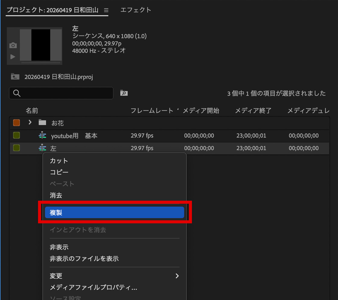Click the お花 folder icon
This screenshot has width=338, height=300.
click(x=42, y=123)
